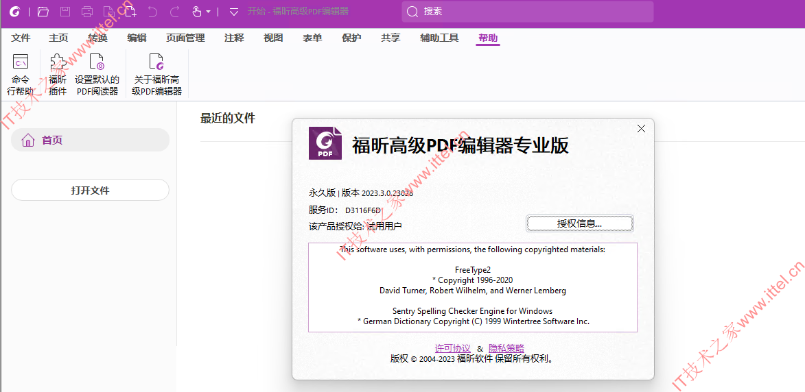Expand the Hand tool dropdown arrow

coord(208,12)
